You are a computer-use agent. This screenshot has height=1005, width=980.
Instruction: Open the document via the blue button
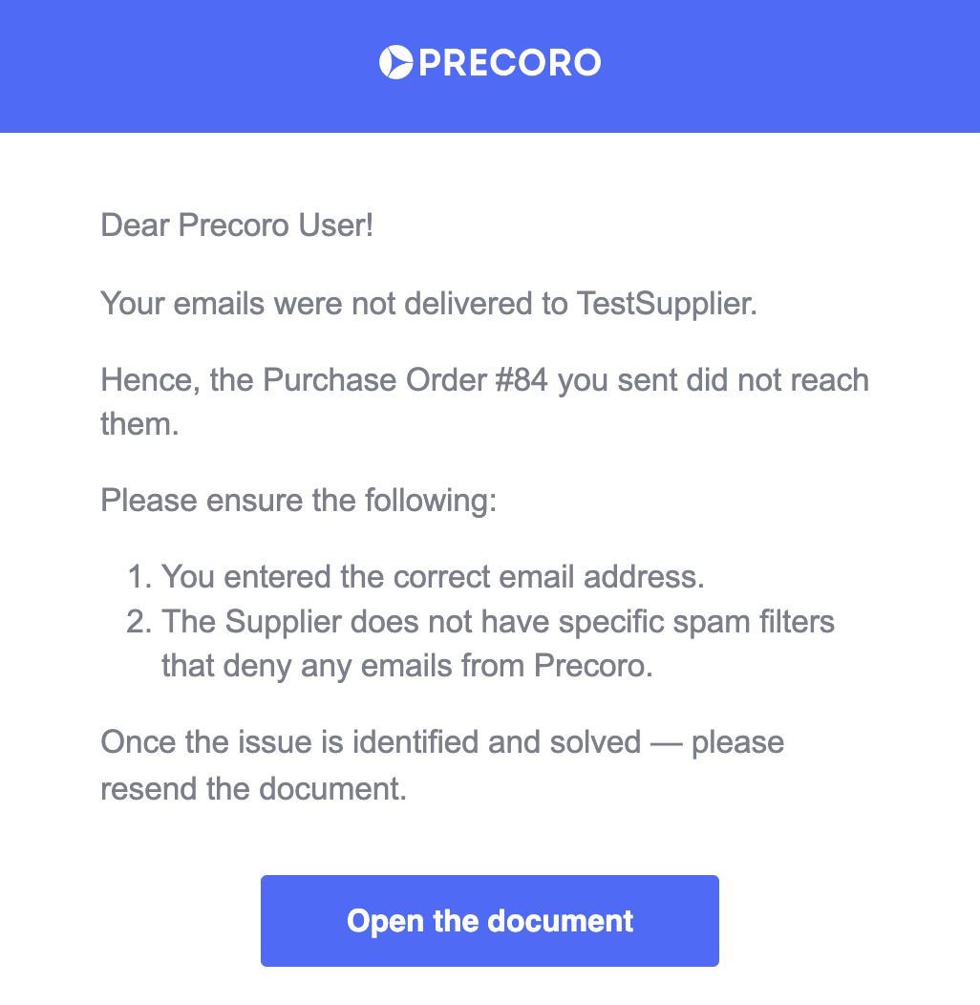click(x=490, y=920)
